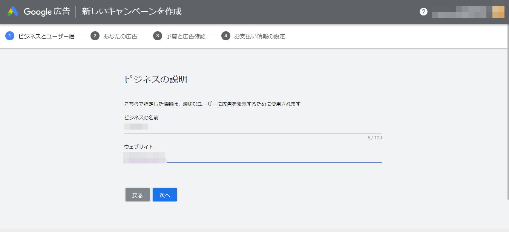The width and height of the screenshot is (509, 232).
Task: Click the step 3 number circle
Action: 158,36
